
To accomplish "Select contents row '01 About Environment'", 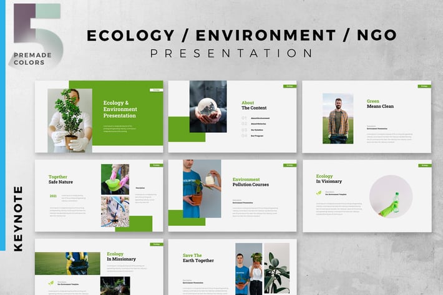I will pyautogui.click(x=255, y=118).
